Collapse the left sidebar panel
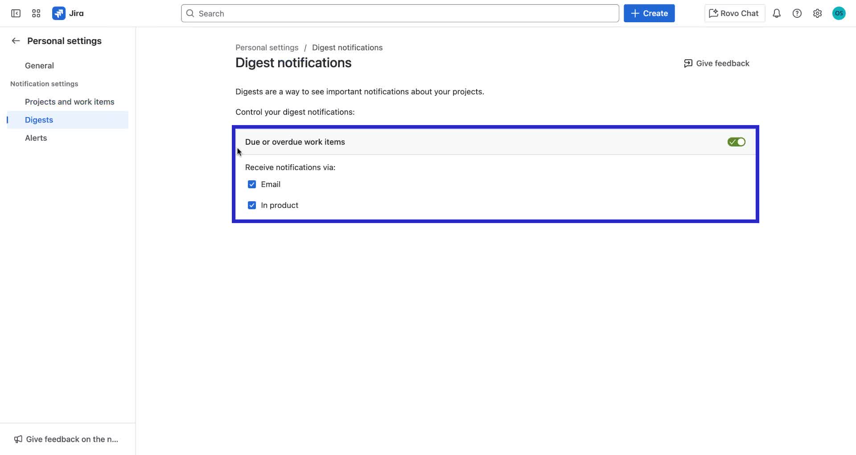This screenshot has width=856, height=455. pyautogui.click(x=15, y=13)
